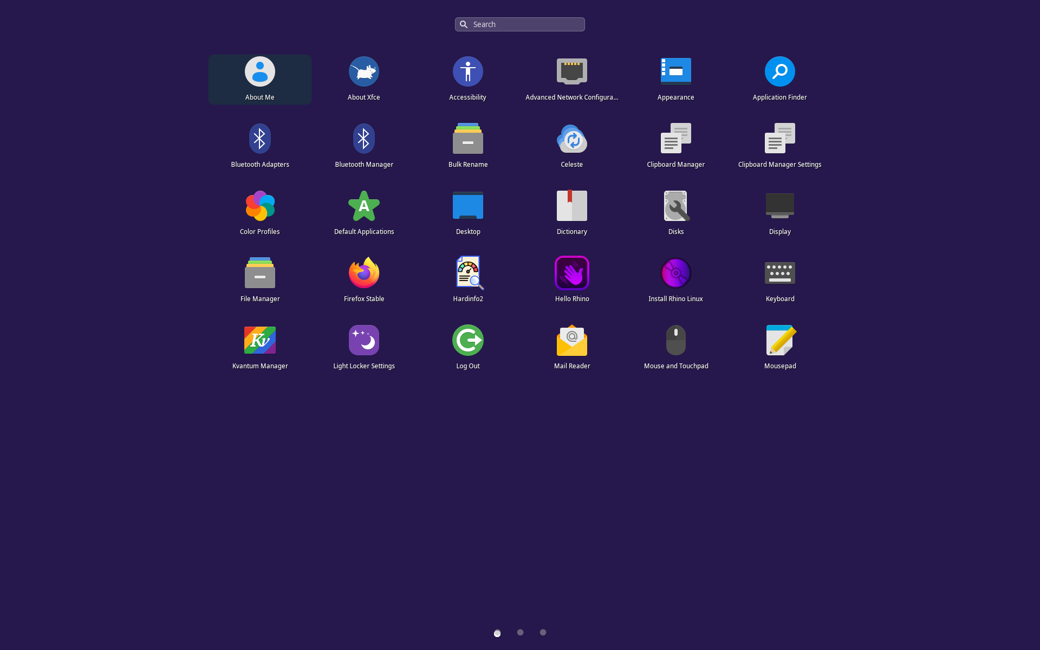
Task: Open the Disks utility
Action: click(x=676, y=206)
